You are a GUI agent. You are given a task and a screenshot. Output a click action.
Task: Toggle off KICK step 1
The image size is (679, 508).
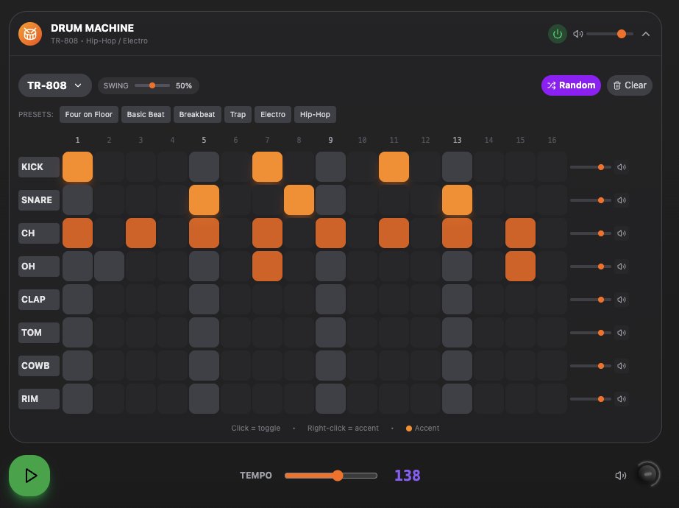[77, 167]
